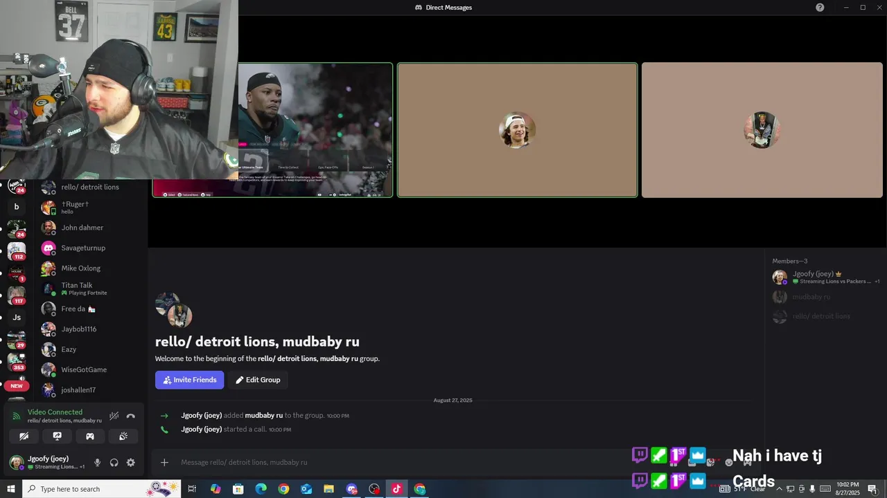The image size is (887, 498).
Task: Open DM with Mike Oxlong
Action: click(91, 268)
